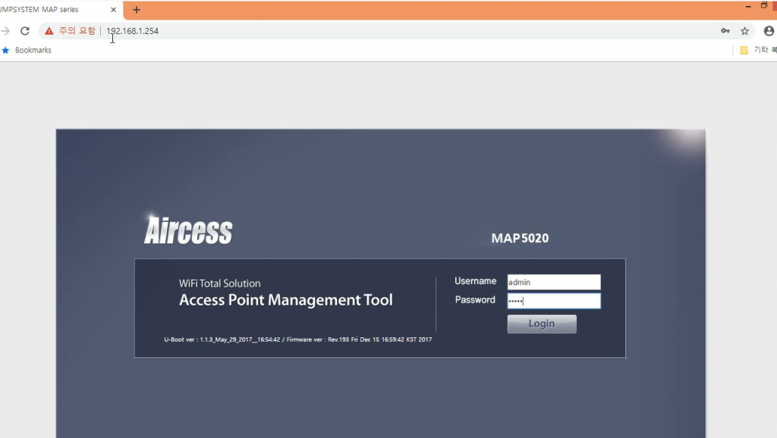Viewport: 777px width, 438px height.
Task: Click the address bar URL 192.168.1.254
Action: click(x=132, y=30)
